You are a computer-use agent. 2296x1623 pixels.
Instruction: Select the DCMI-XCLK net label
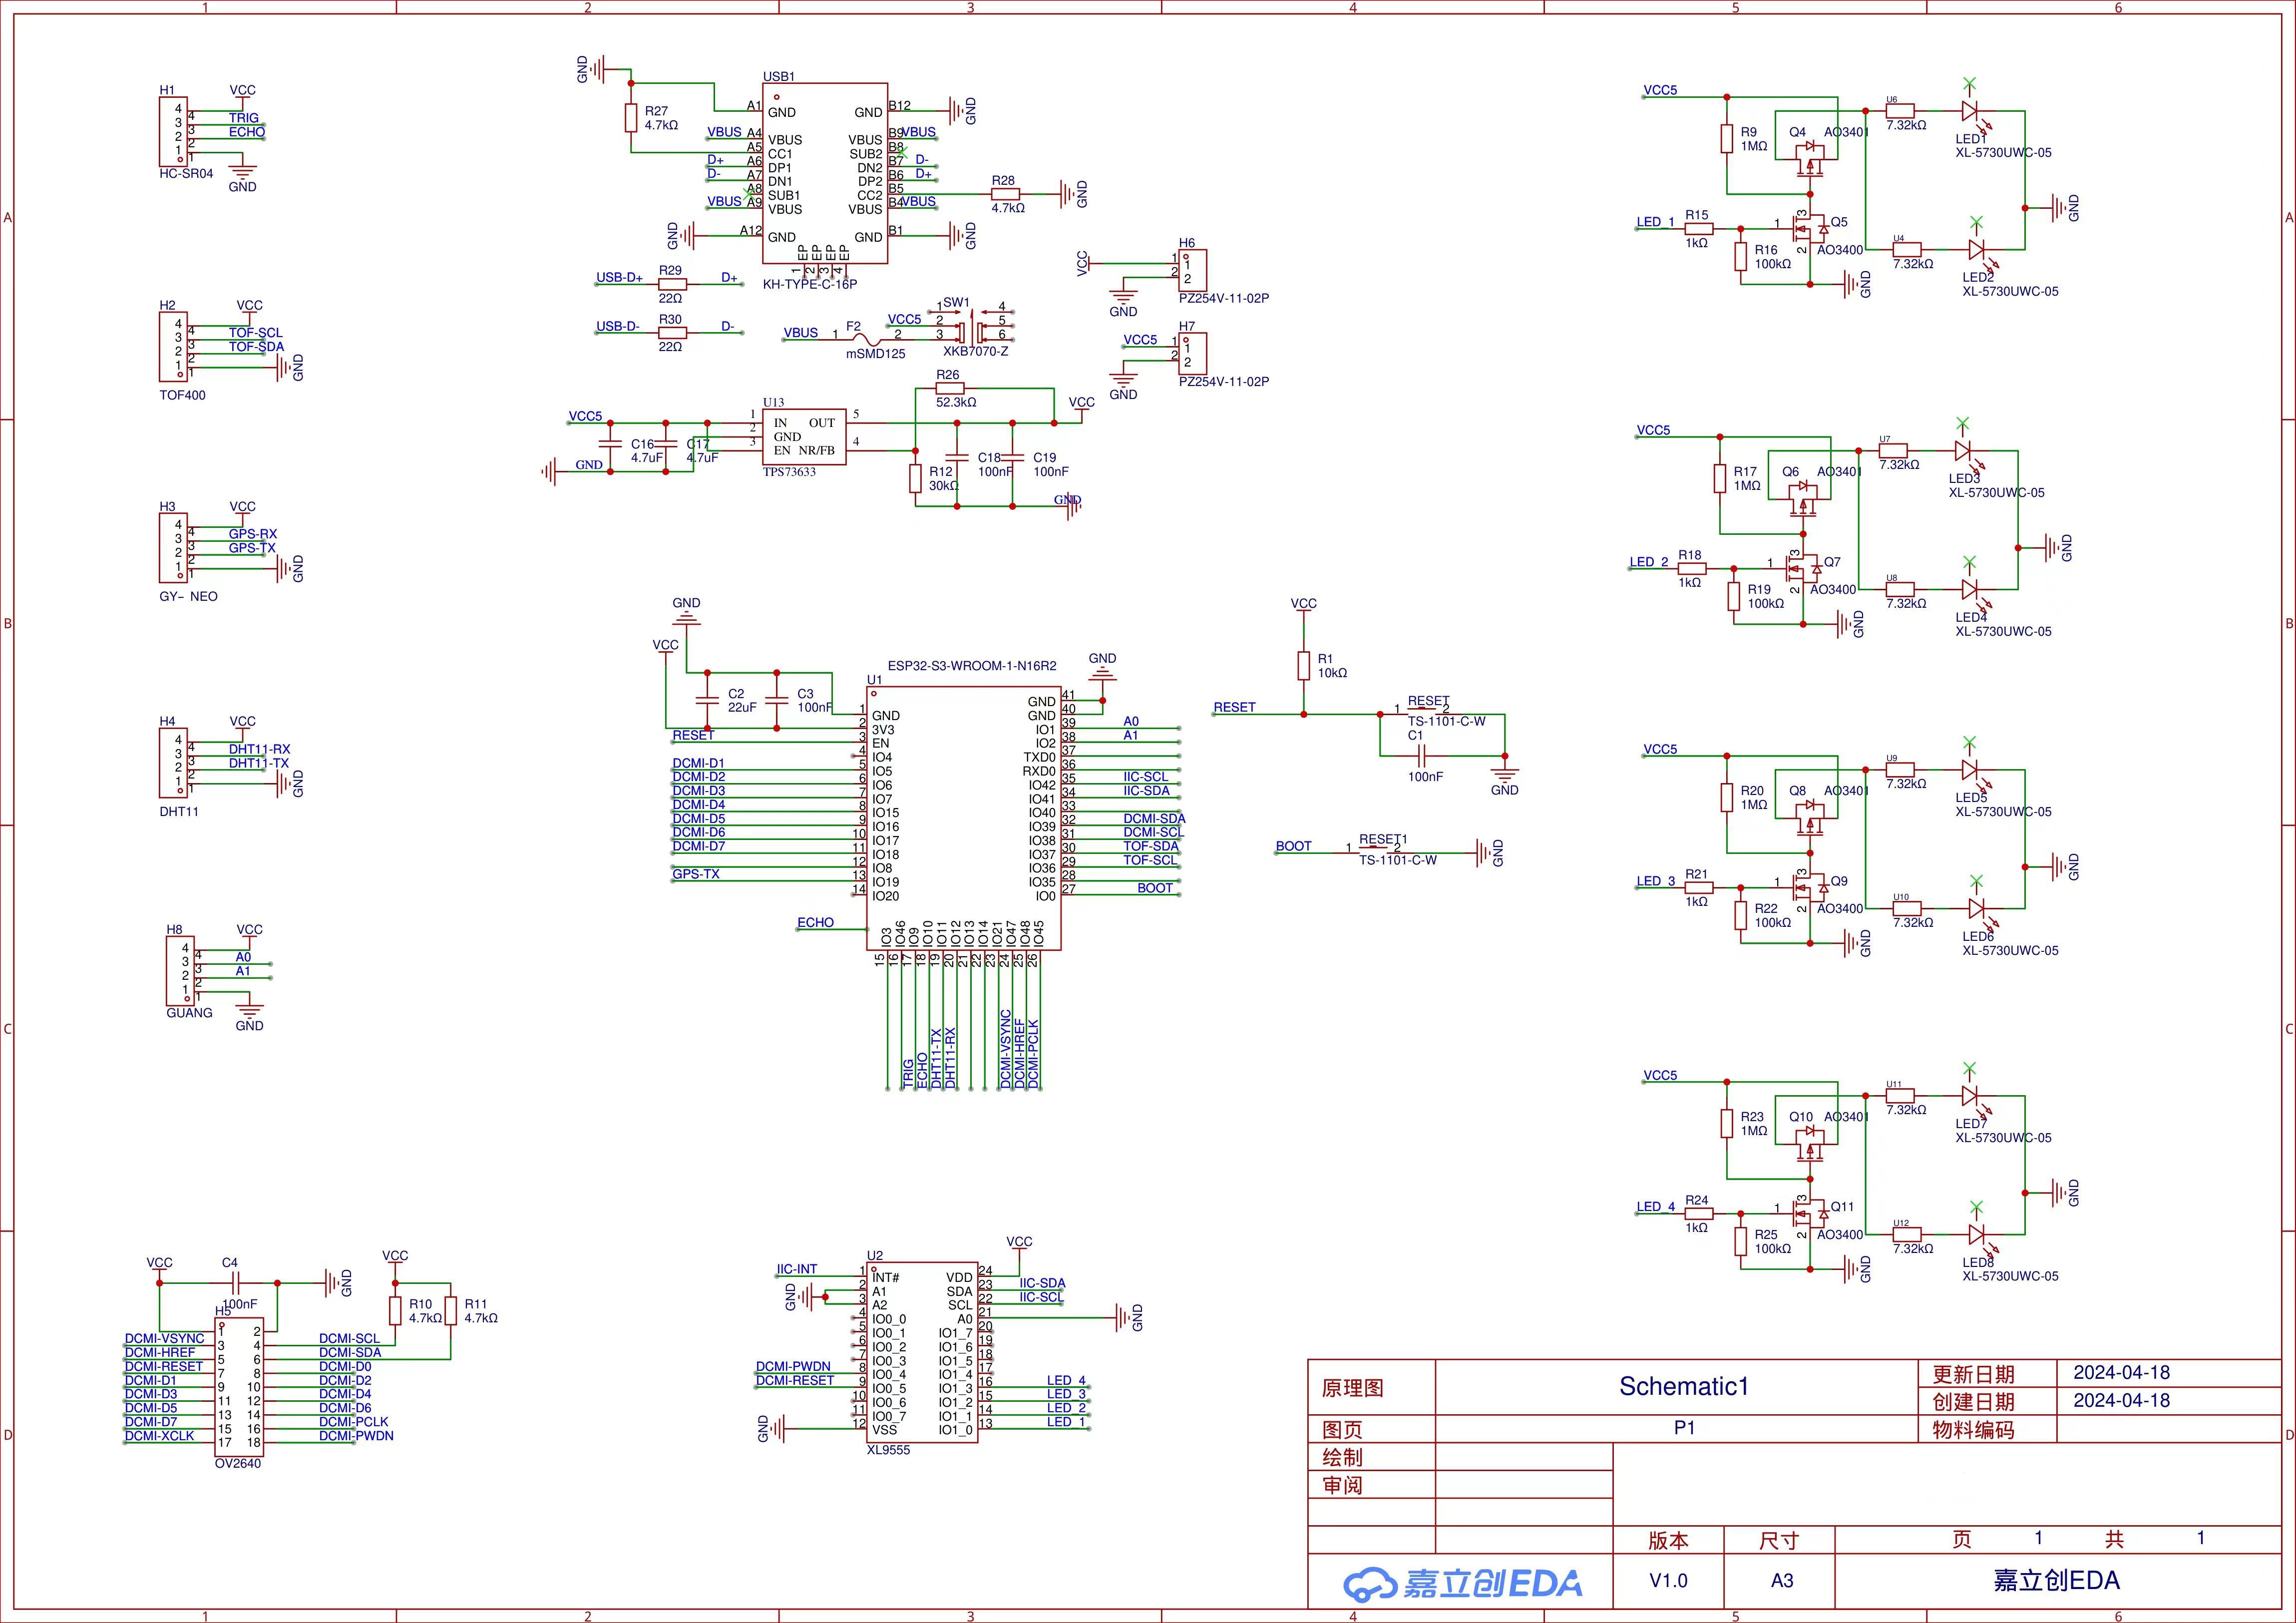click(x=160, y=1435)
